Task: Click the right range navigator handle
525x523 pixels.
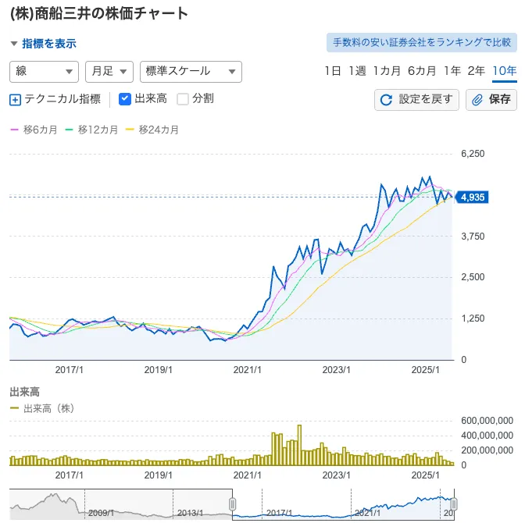Action: pyautogui.click(x=454, y=504)
